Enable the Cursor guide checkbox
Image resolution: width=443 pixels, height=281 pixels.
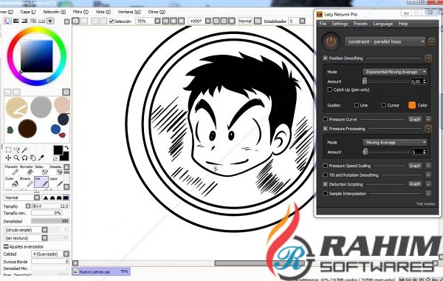[383, 105]
